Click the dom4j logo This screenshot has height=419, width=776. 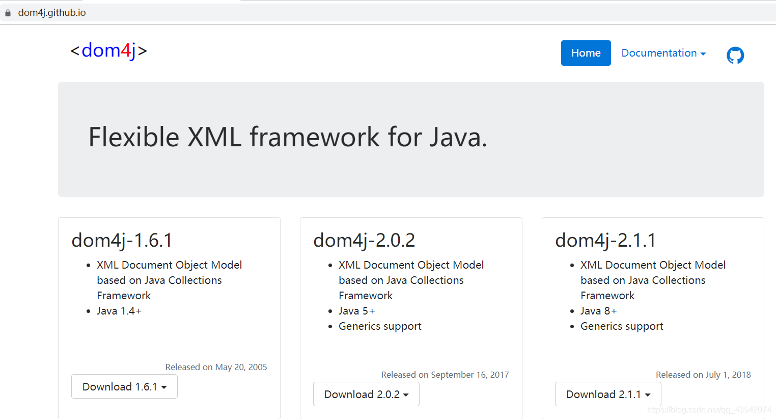pos(109,50)
